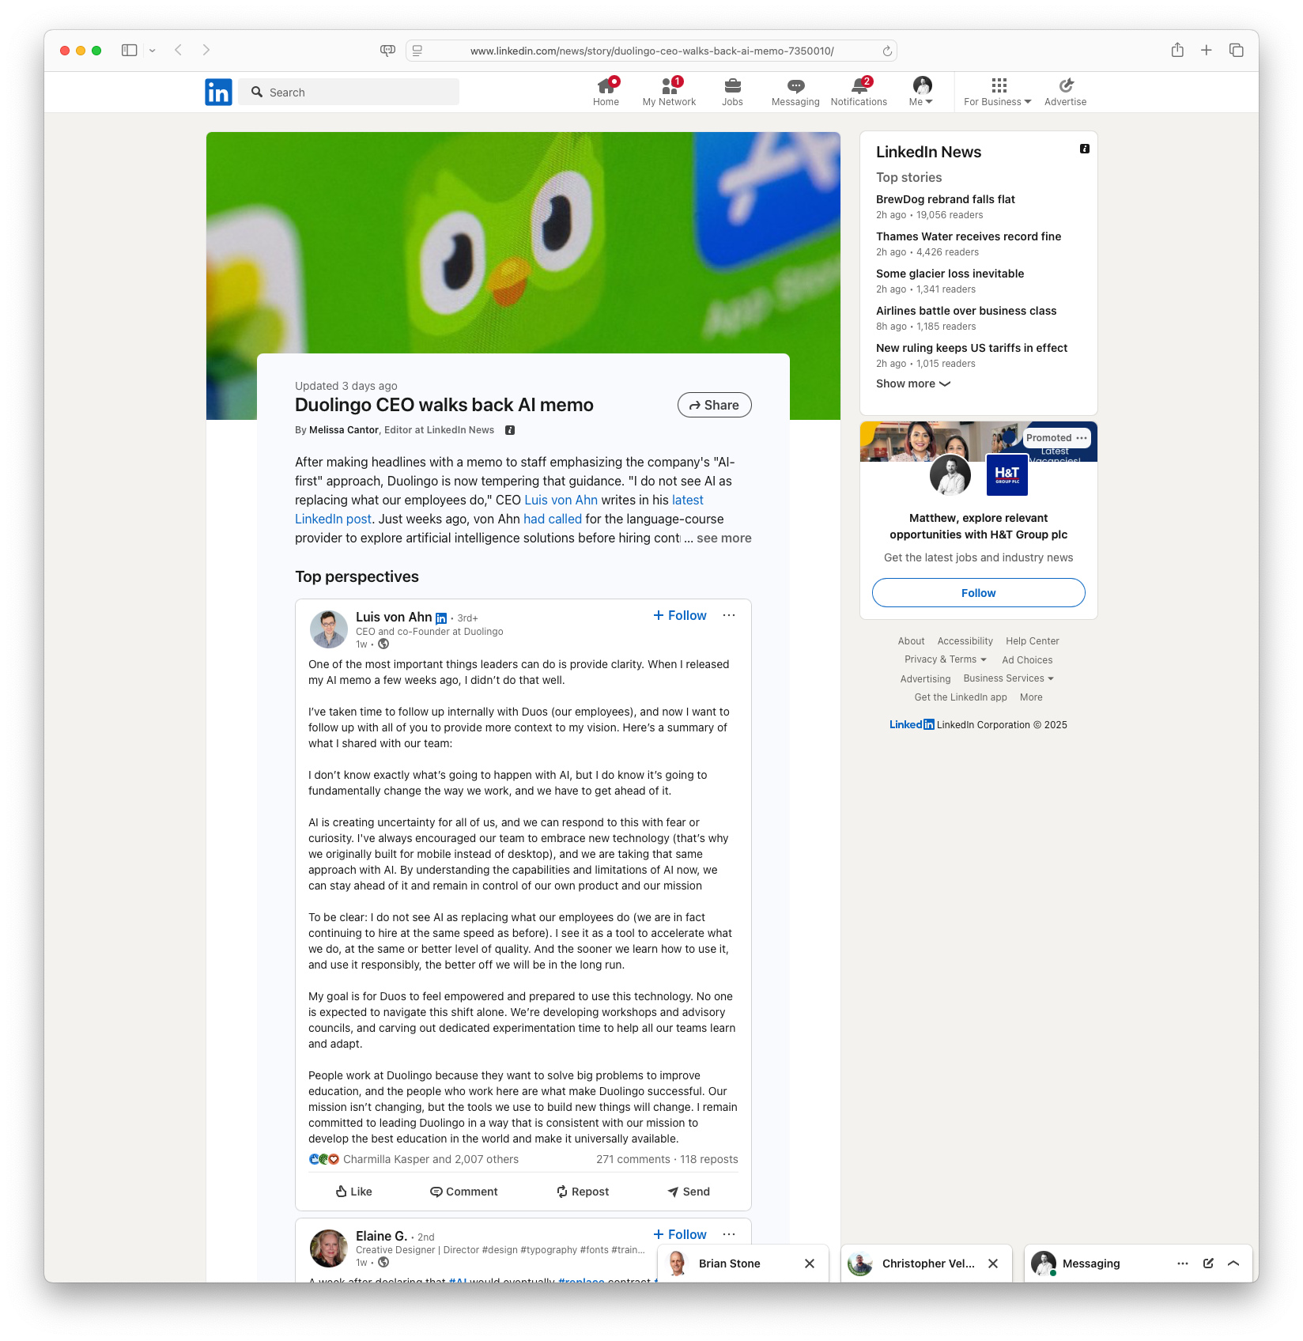This screenshot has width=1303, height=1341.
Task: Click Safari's page reload icon
Action: (x=887, y=51)
